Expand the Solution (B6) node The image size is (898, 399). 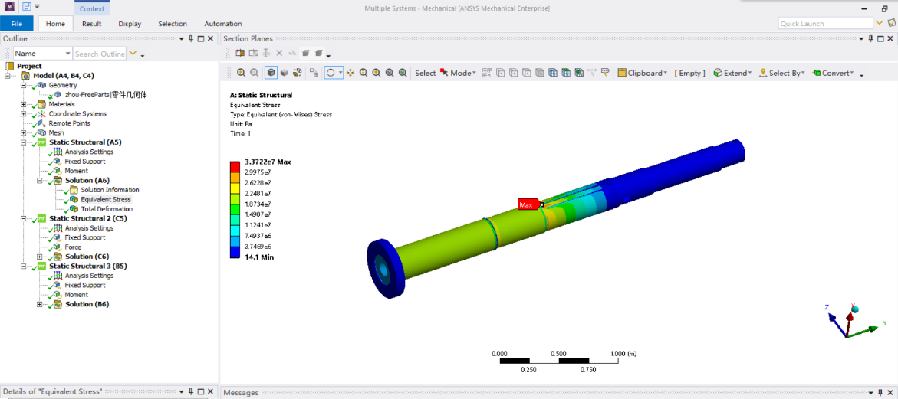(x=40, y=304)
